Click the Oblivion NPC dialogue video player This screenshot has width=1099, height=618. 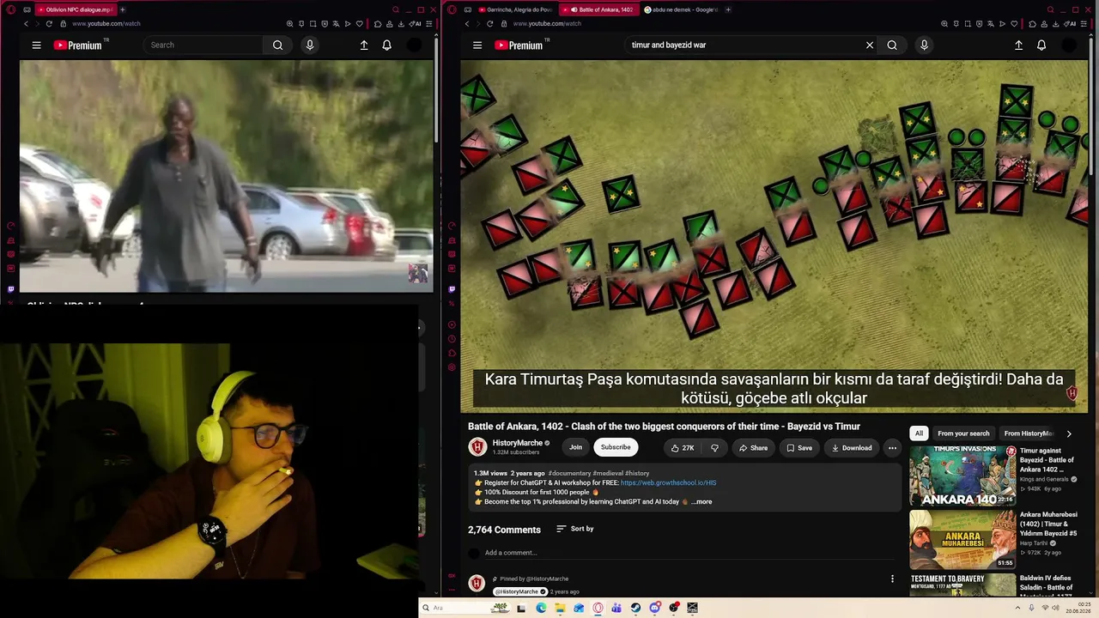pyautogui.click(x=226, y=176)
